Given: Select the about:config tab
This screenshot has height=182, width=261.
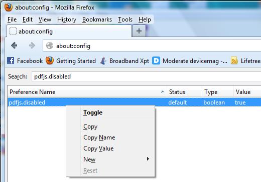Looking at the screenshot, I should pos(69,31).
